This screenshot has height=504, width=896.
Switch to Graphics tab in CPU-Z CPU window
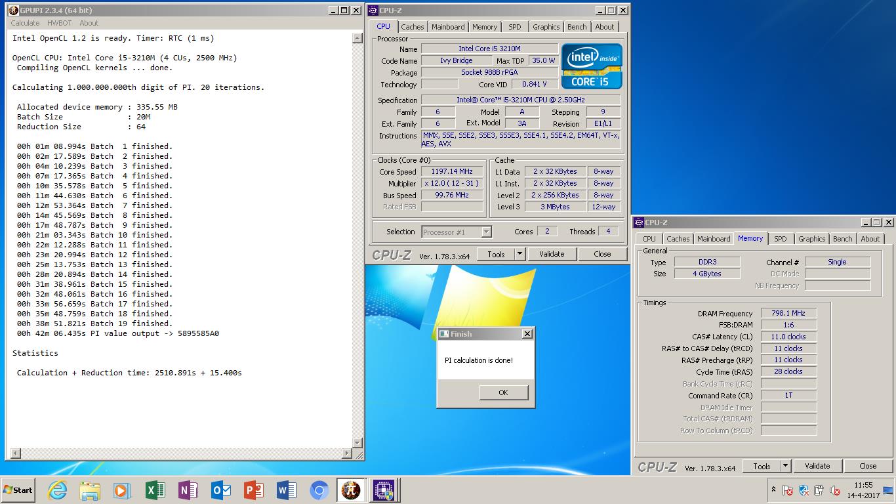[x=546, y=27]
